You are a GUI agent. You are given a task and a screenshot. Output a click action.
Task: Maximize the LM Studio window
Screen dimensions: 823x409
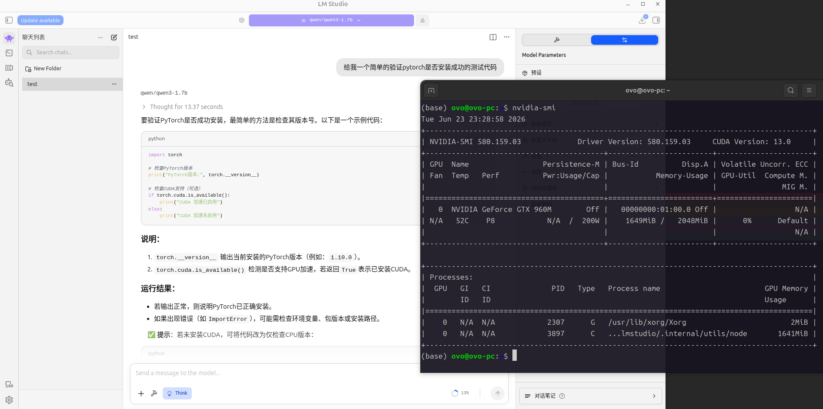[x=643, y=4]
